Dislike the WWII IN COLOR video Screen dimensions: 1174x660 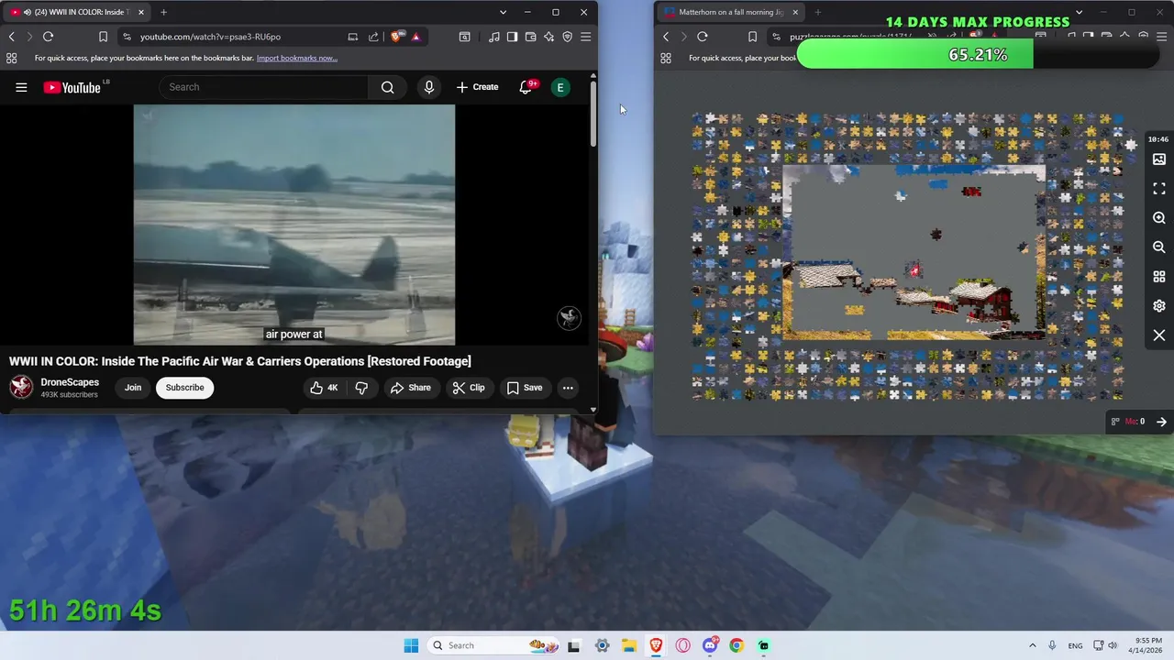click(361, 388)
